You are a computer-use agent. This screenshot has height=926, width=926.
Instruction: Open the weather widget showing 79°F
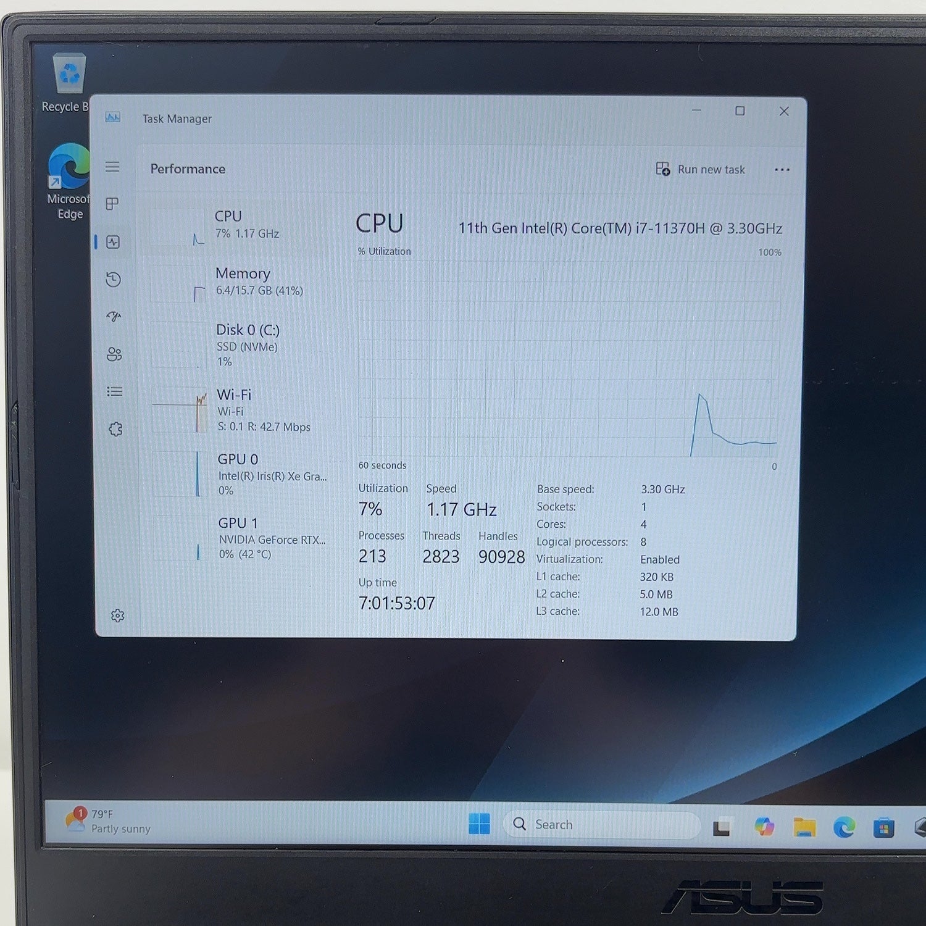tap(108, 822)
